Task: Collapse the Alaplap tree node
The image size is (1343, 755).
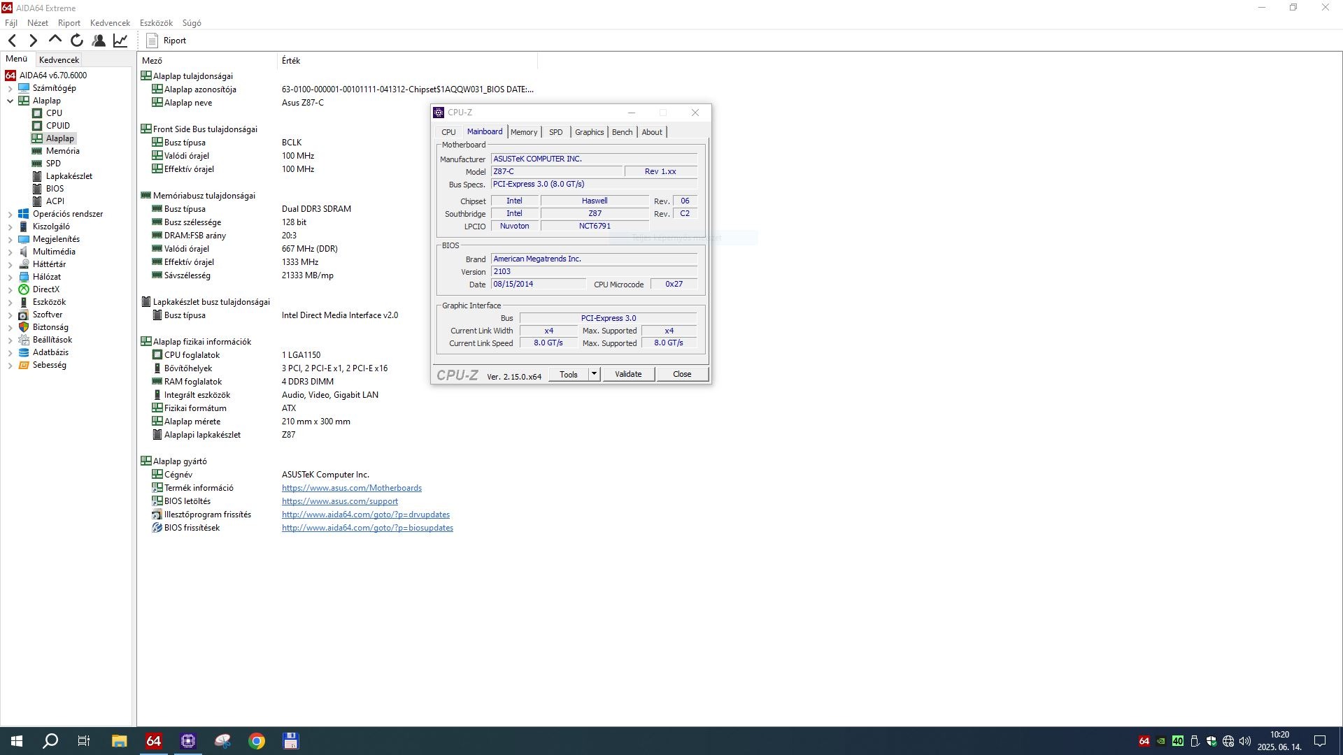Action: [x=10, y=101]
